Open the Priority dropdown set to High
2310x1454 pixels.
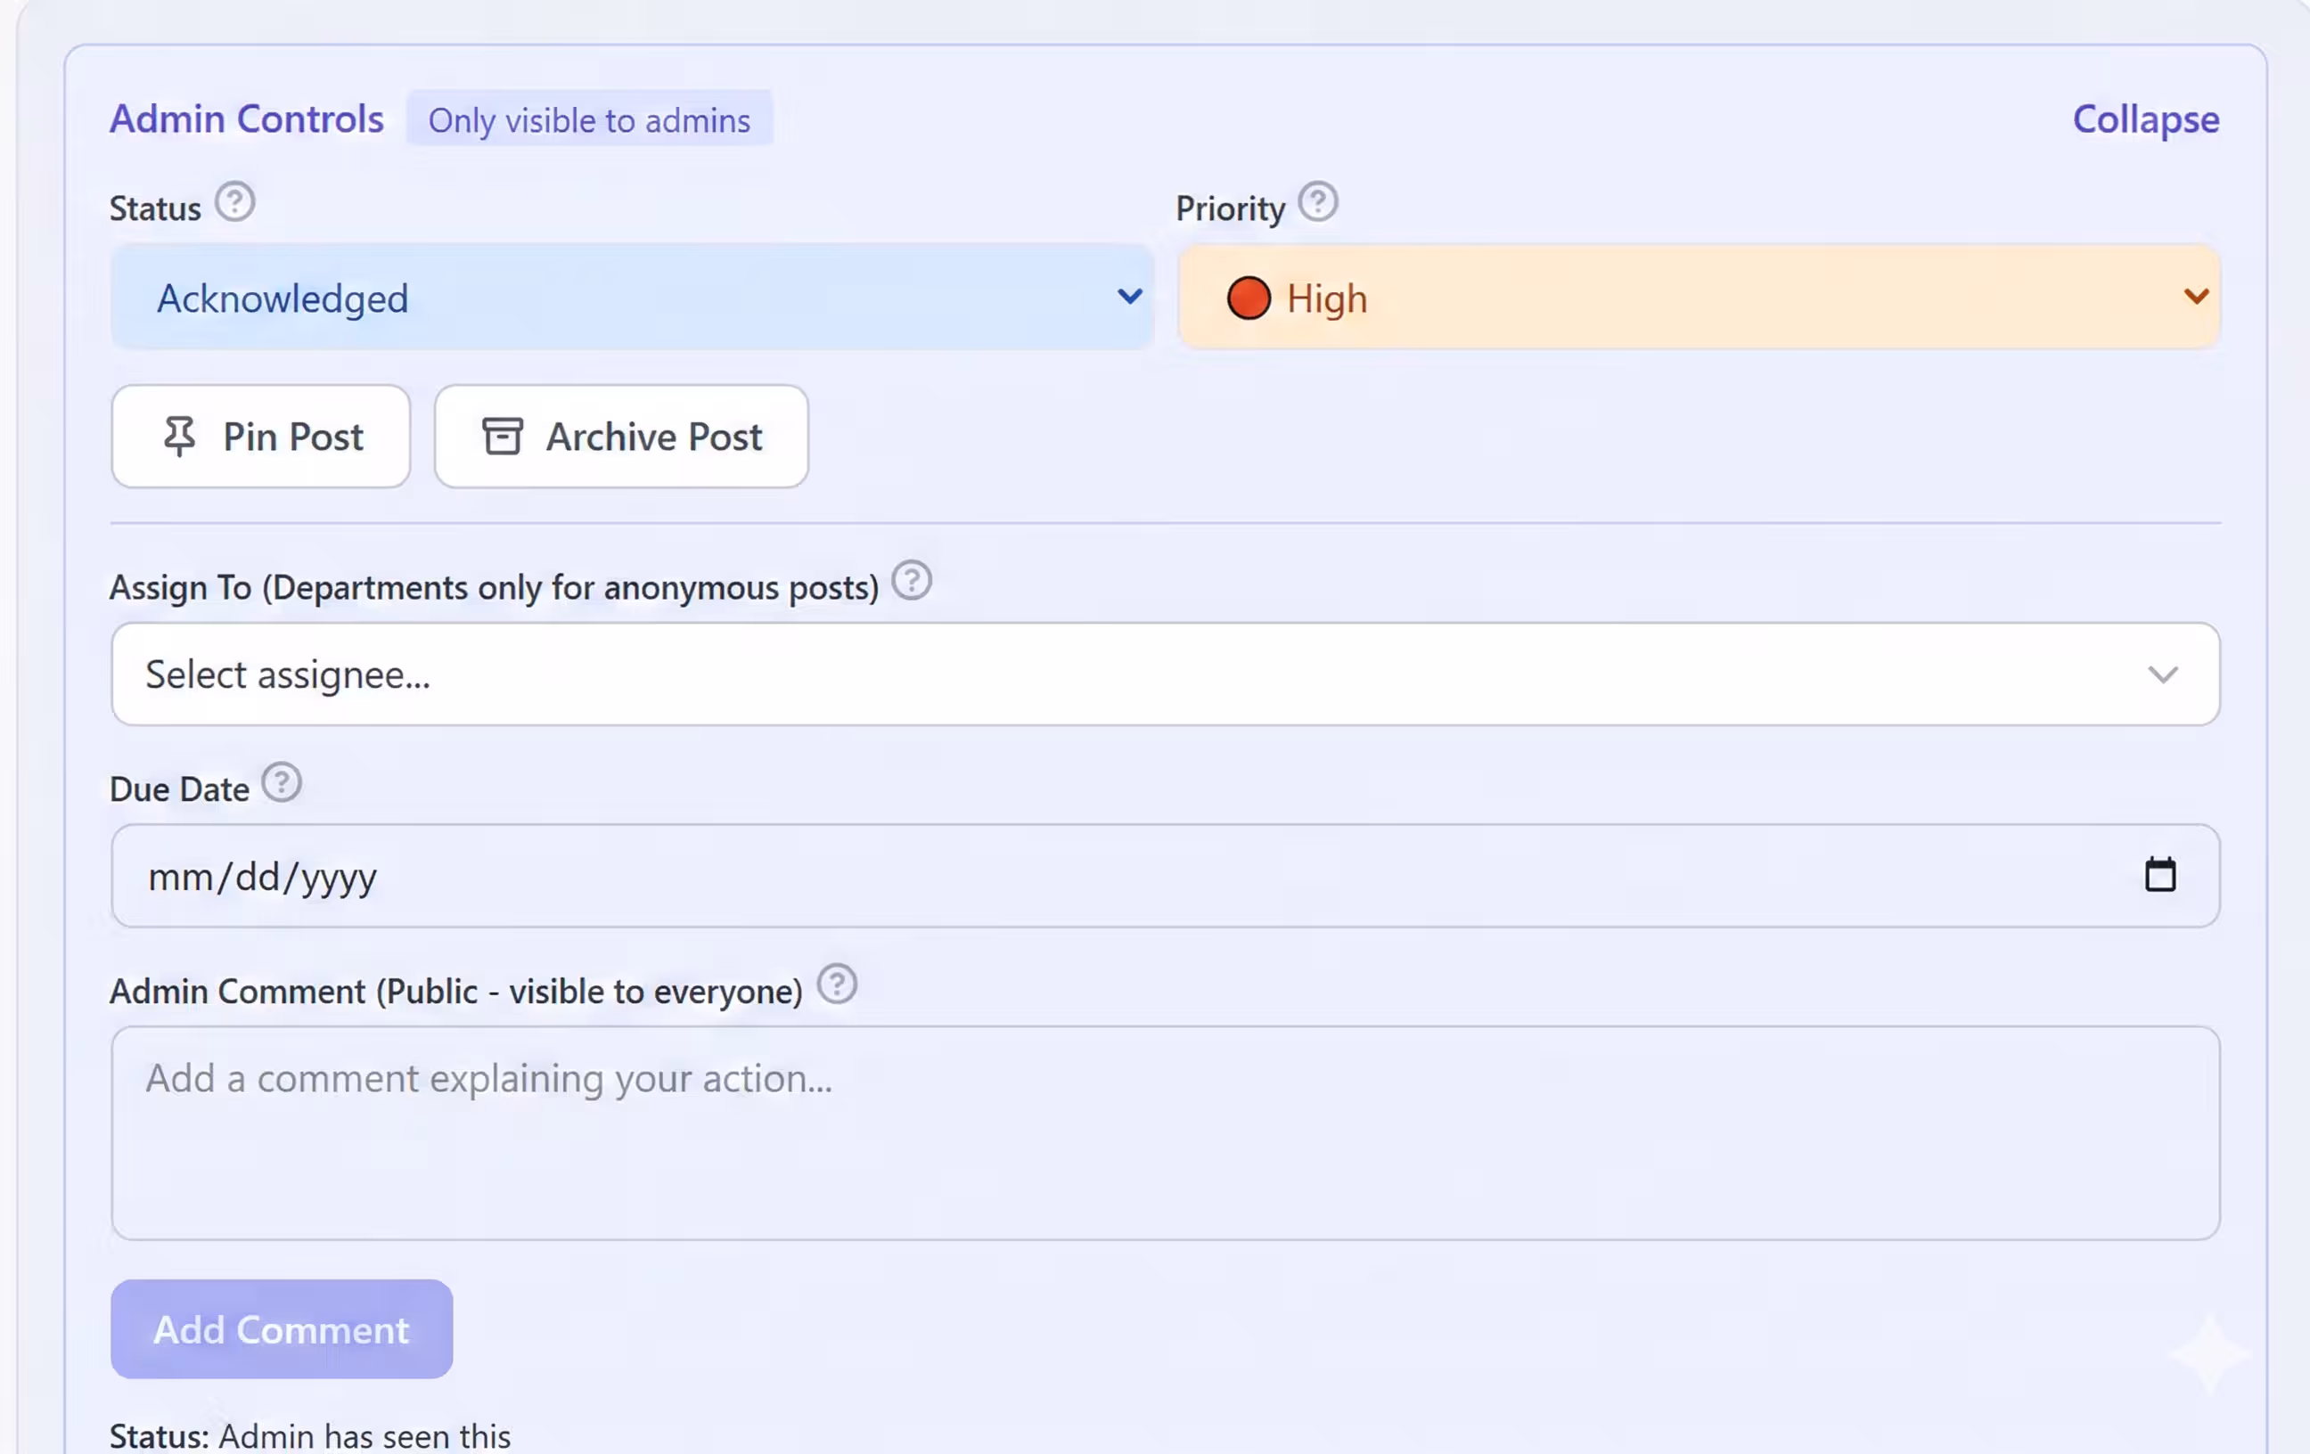[1698, 298]
